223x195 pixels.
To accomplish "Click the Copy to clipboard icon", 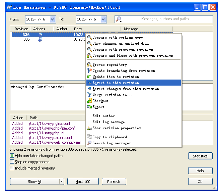I will (89, 137).
